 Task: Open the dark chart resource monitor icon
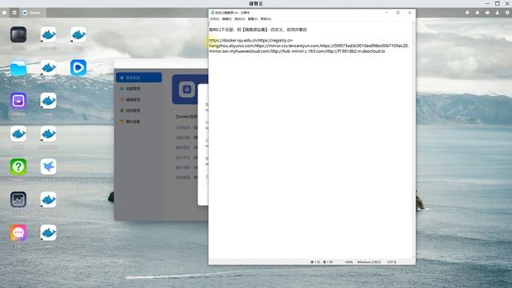(18, 200)
